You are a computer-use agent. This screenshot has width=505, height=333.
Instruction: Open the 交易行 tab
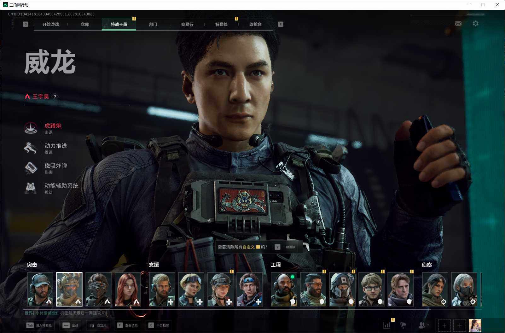[x=187, y=24]
